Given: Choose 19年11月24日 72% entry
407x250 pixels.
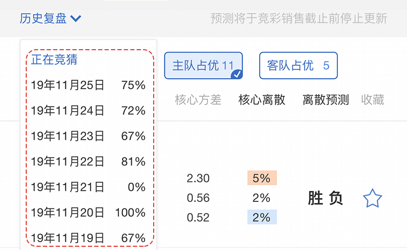Looking at the screenshot, I should pos(88,111).
